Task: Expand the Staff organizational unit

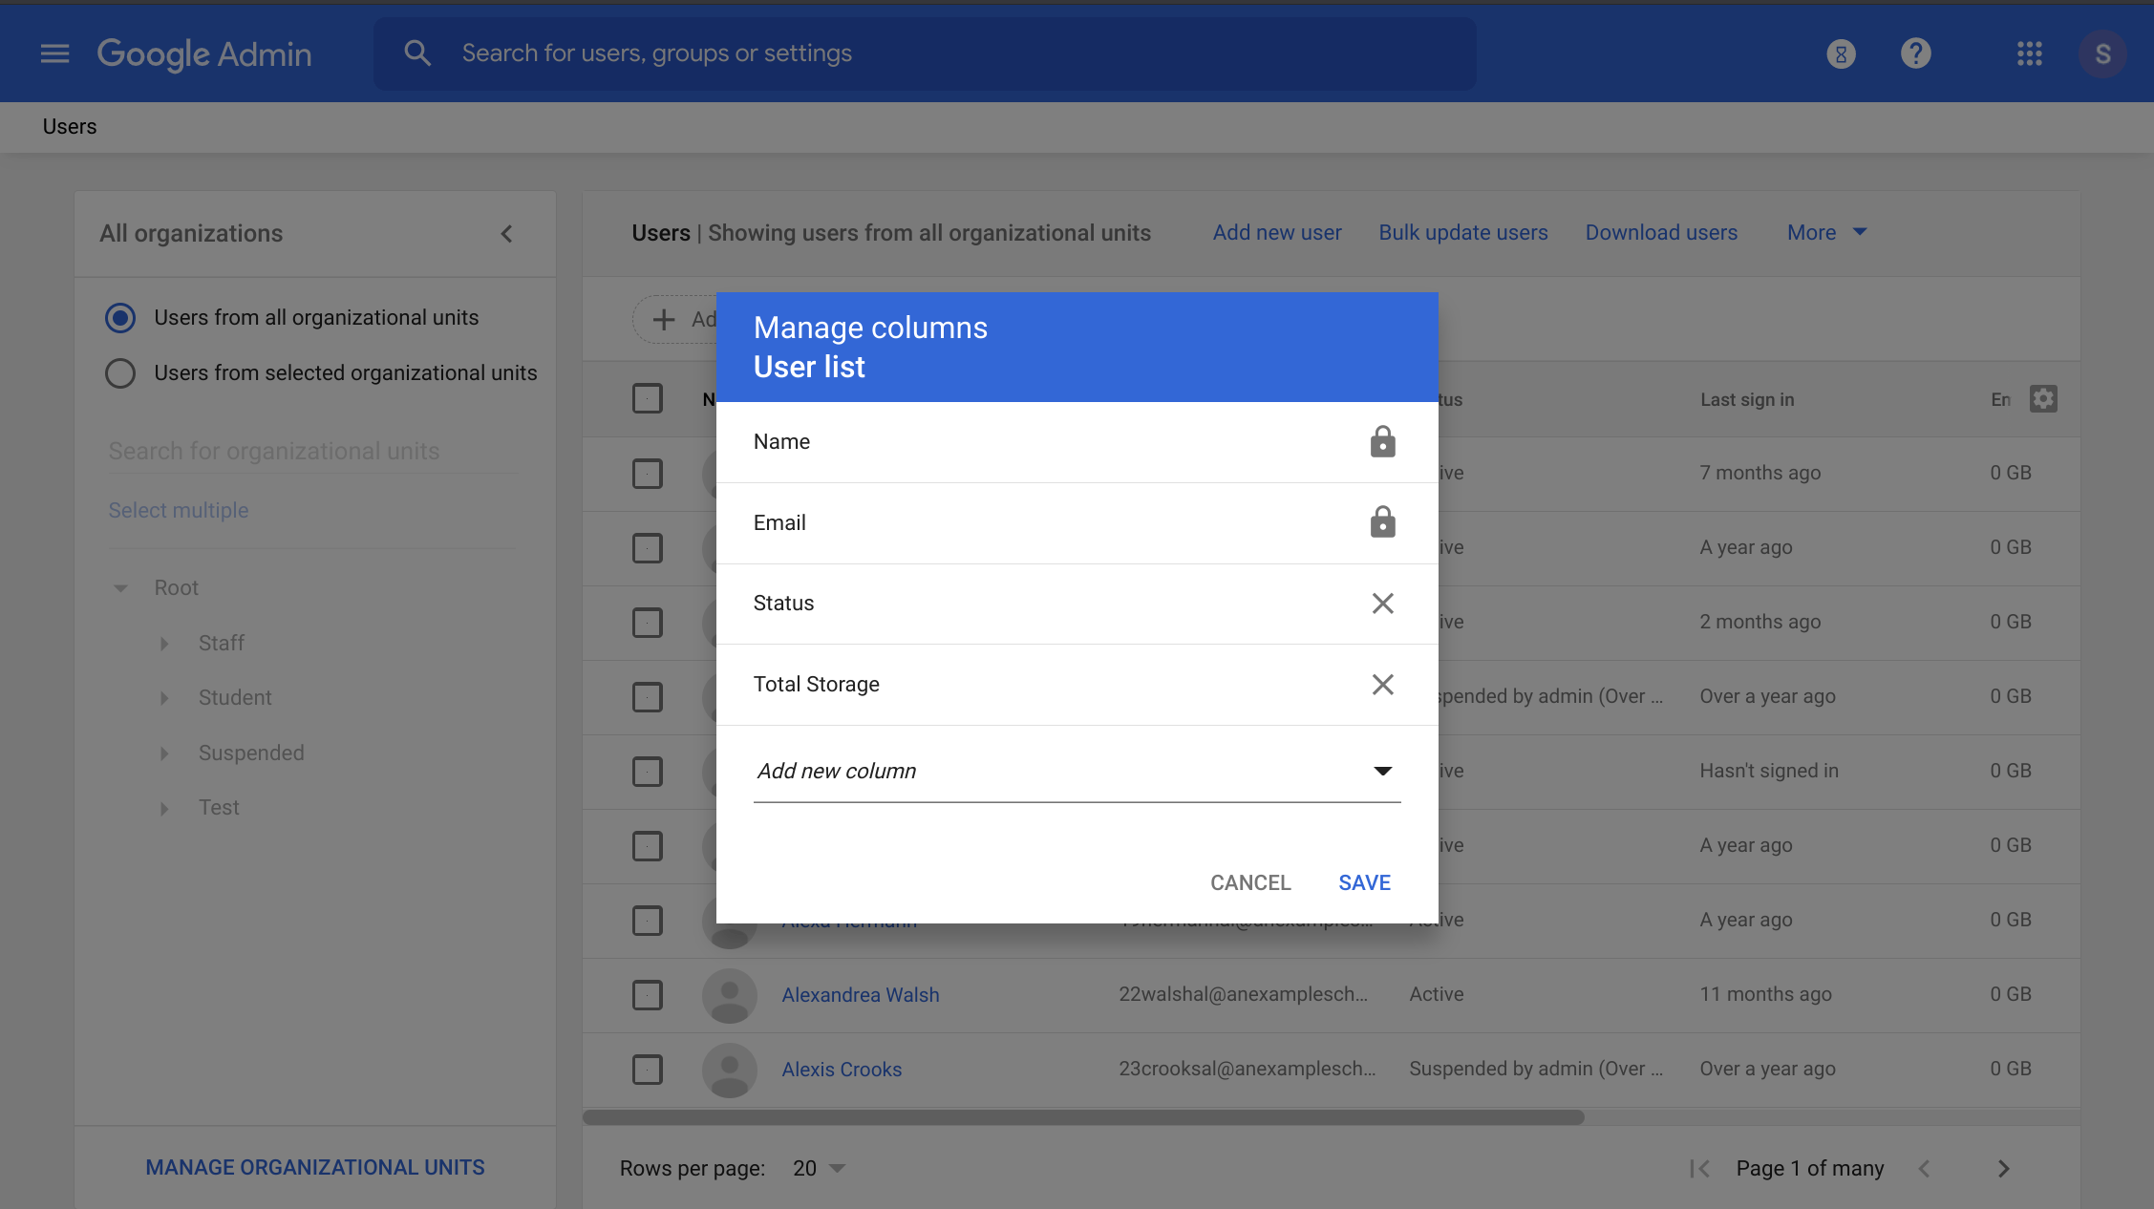Action: (164, 643)
